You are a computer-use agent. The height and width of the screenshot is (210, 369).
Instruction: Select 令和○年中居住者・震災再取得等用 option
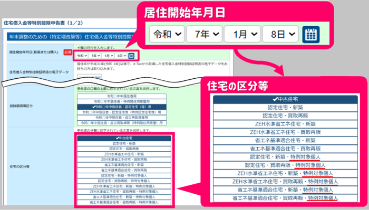click(x=122, y=118)
